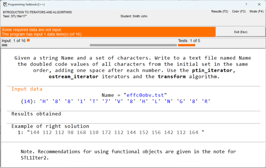Click Color (F3) to change color scheme
266x168 pixels.
[239, 12]
